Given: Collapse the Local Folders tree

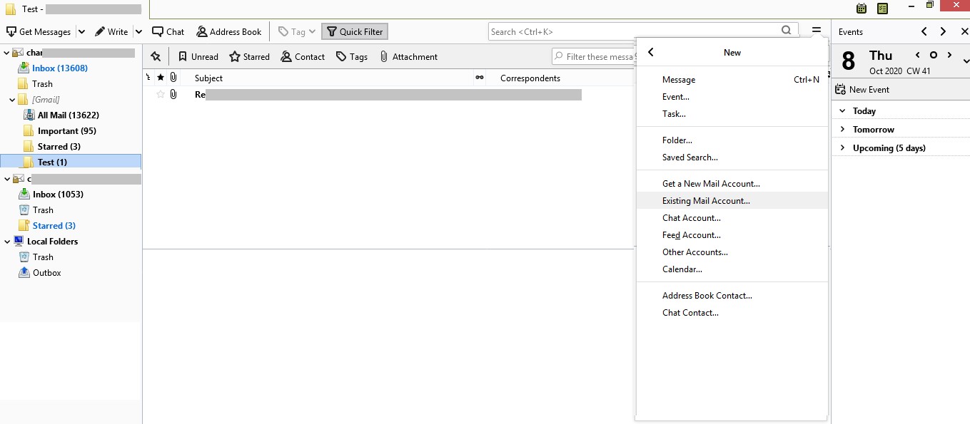Looking at the screenshot, I should (x=7, y=242).
